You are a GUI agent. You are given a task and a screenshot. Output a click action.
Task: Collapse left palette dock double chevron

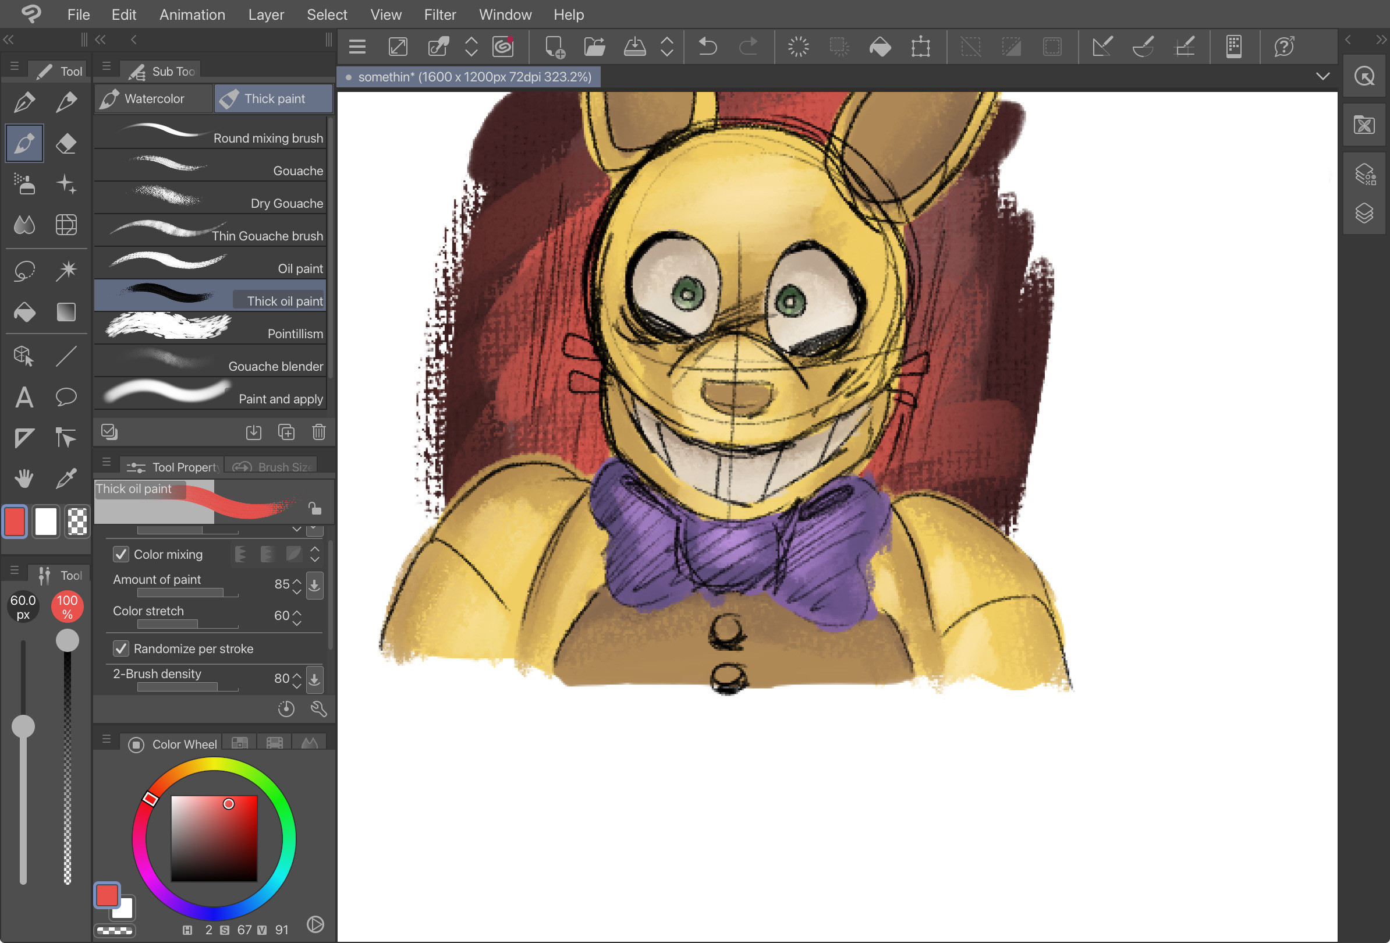click(9, 40)
